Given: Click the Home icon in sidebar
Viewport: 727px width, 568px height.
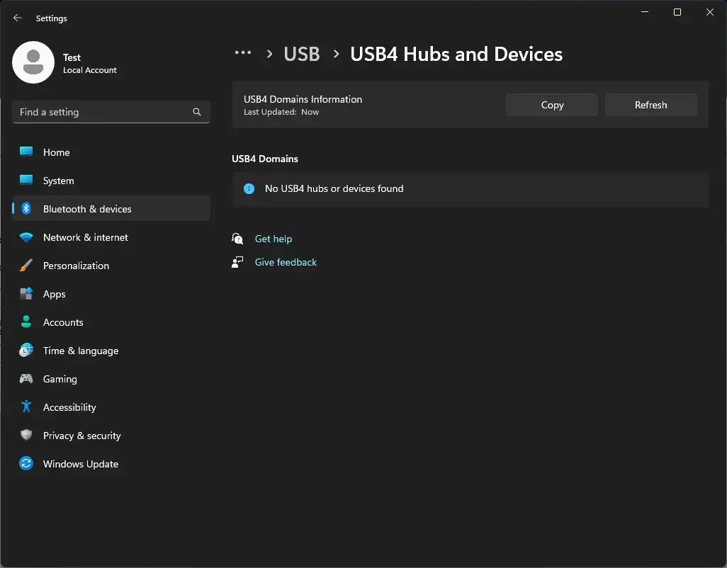Looking at the screenshot, I should pyautogui.click(x=26, y=152).
